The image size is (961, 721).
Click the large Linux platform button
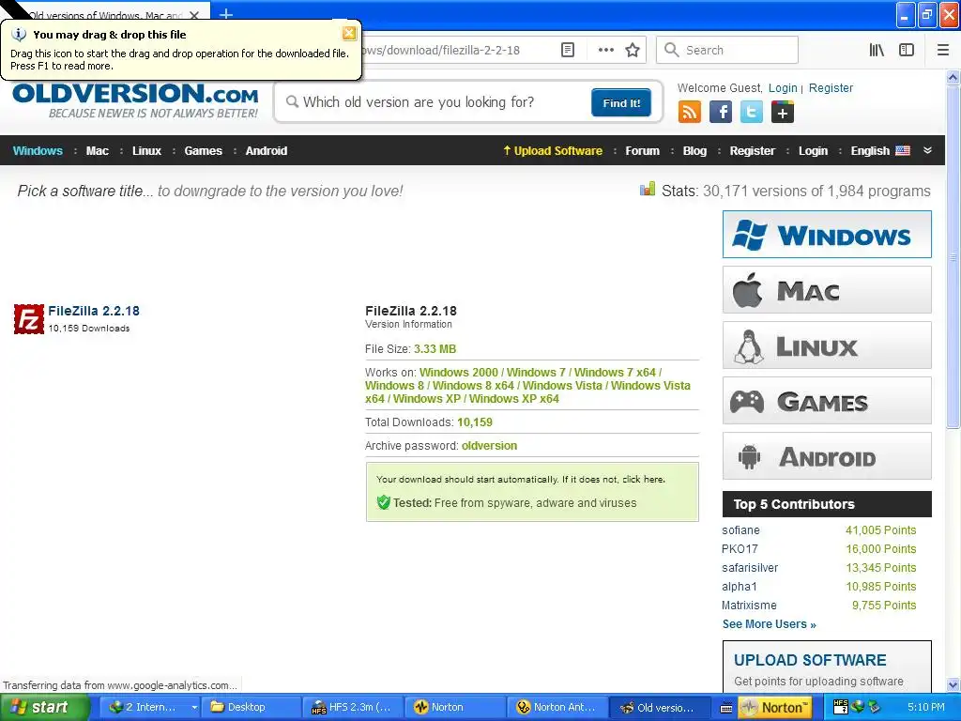tap(827, 345)
